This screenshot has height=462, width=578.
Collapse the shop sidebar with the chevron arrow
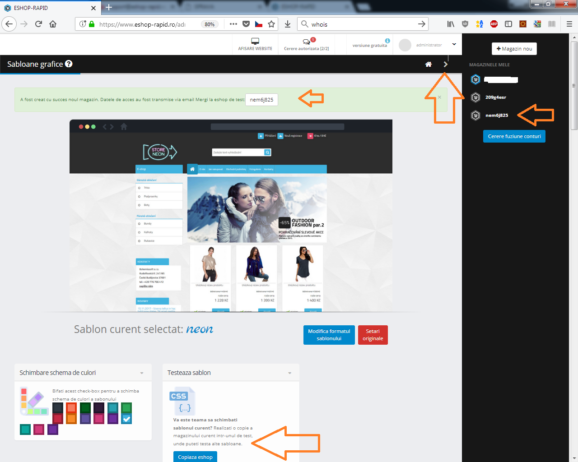click(446, 65)
